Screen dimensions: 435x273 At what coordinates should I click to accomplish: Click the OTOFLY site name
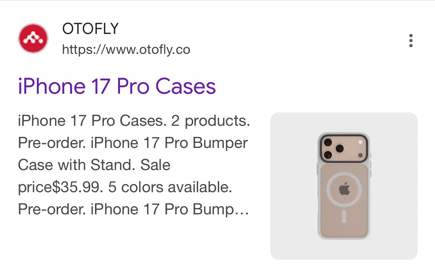coord(90,29)
